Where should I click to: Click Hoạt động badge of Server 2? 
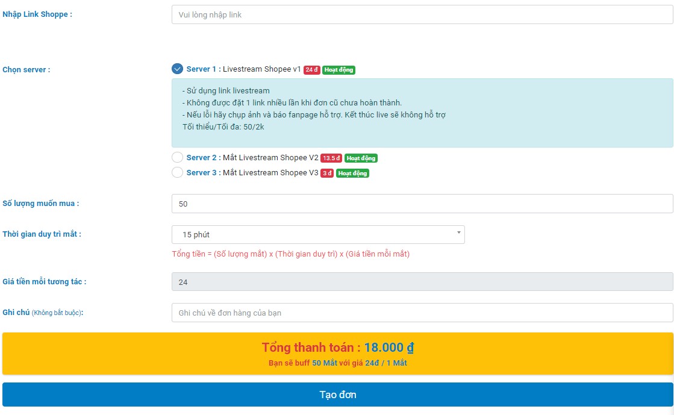(361, 158)
